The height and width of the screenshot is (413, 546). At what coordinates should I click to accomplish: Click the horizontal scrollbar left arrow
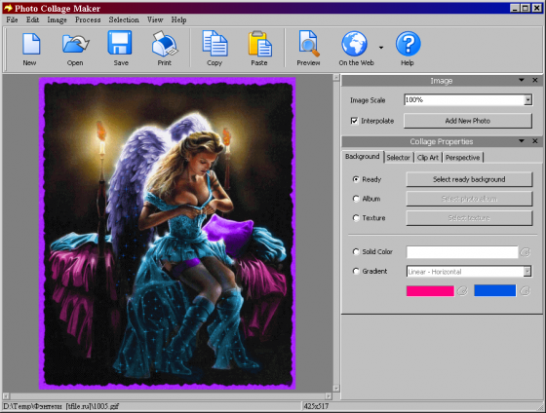click(x=6, y=395)
